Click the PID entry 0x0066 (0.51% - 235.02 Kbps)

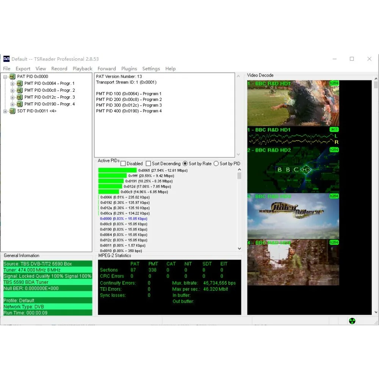(125, 197)
